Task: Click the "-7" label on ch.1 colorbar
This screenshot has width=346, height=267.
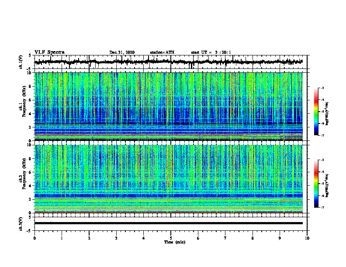Action: click(x=322, y=135)
